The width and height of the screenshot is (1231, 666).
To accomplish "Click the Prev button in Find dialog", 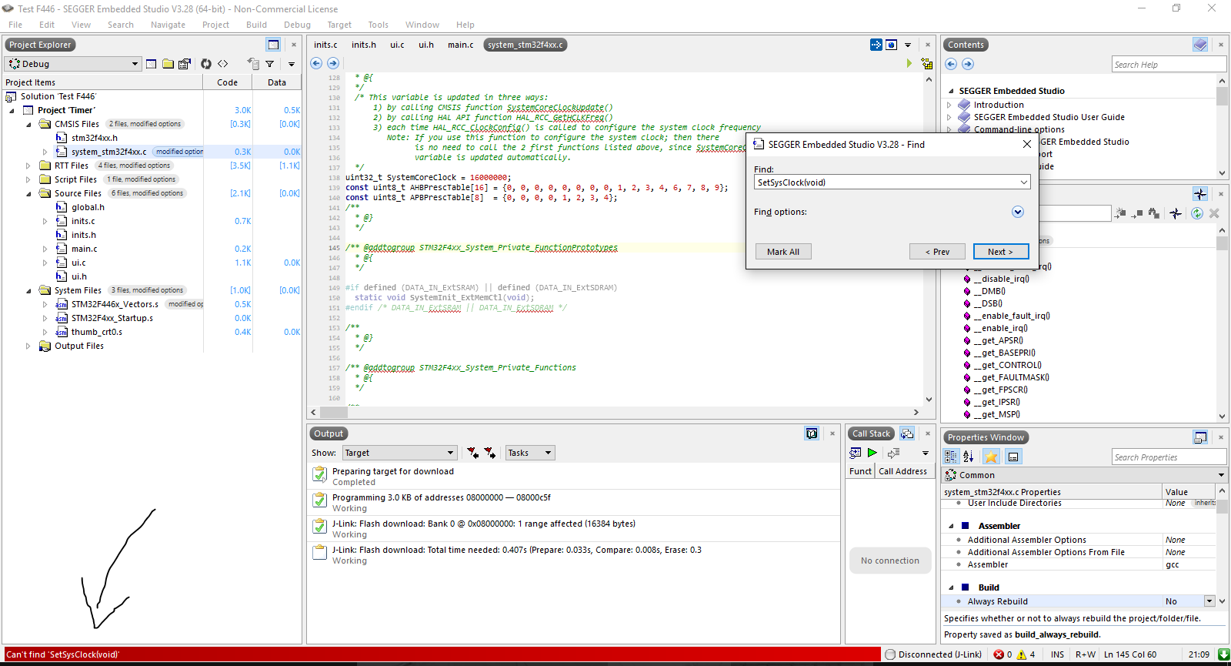I will click(937, 252).
